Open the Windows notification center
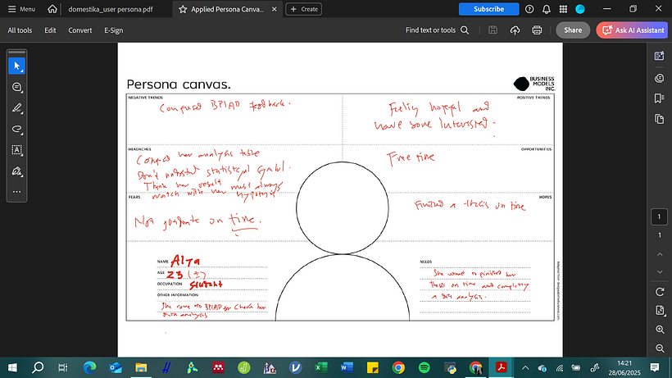Screen dimensions: 672x378 pyautogui.click(x=655, y=367)
